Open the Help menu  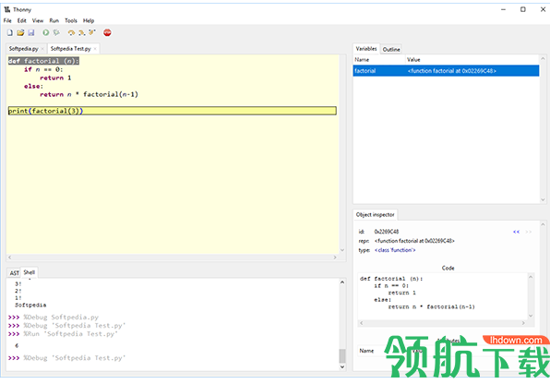pyautogui.click(x=89, y=20)
